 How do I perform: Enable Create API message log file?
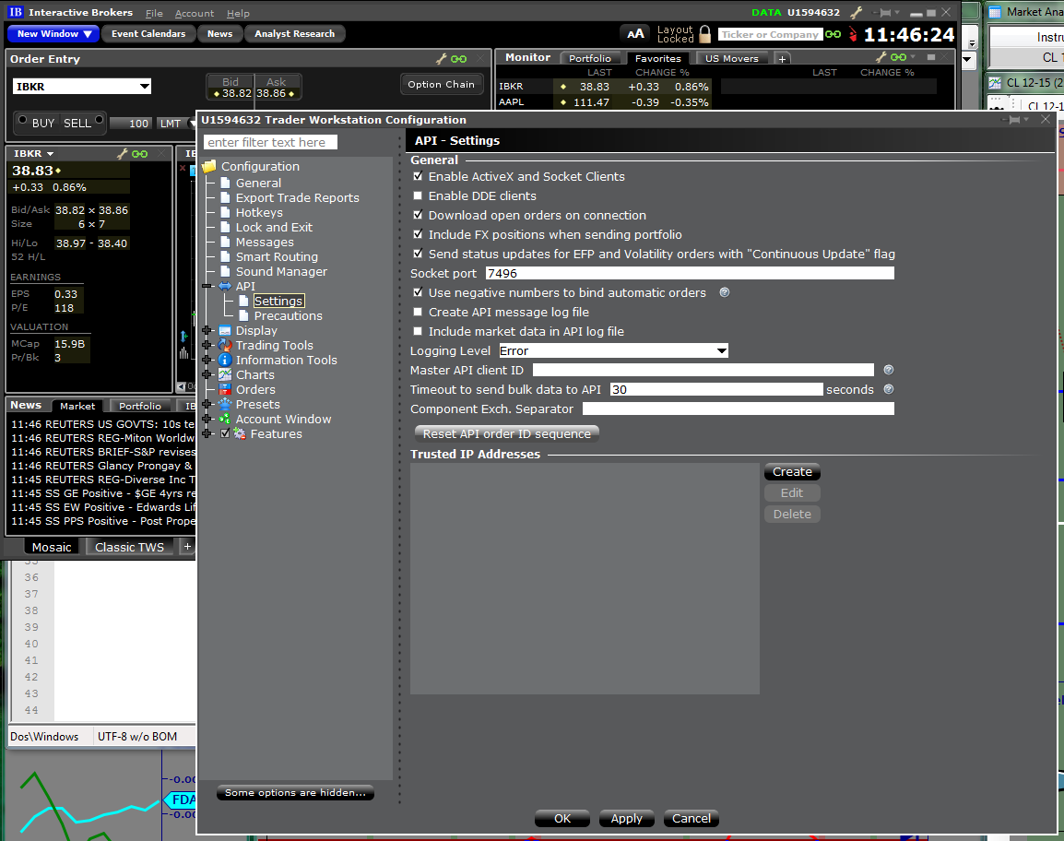(x=418, y=313)
